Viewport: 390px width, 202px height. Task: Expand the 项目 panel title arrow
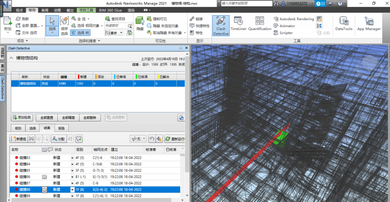[x=27, y=41]
